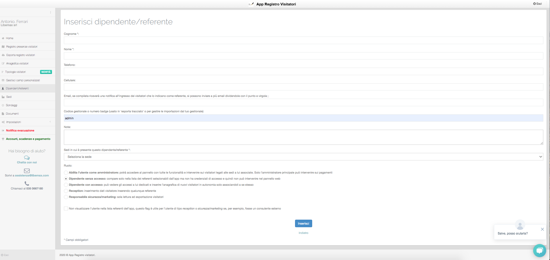Click the chat agent avatar icon

point(520,225)
